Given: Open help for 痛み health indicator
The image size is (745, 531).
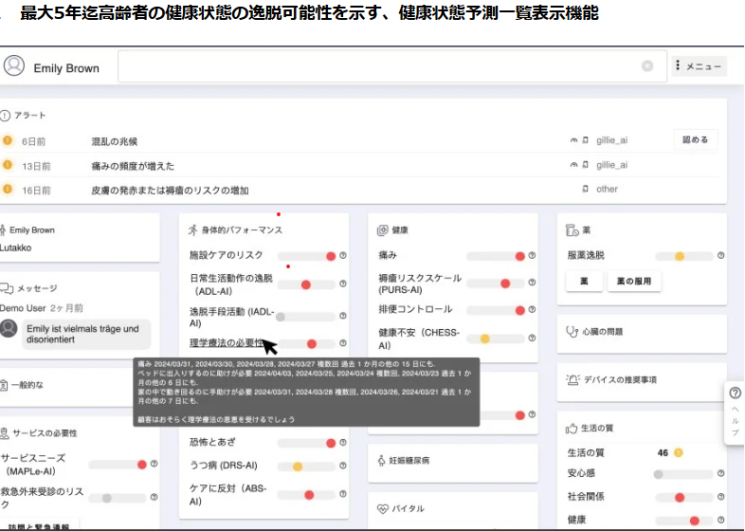Looking at the screenshot, I should [532, 255].
